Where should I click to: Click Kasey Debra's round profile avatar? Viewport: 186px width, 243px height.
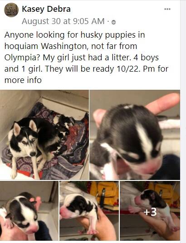11,10
